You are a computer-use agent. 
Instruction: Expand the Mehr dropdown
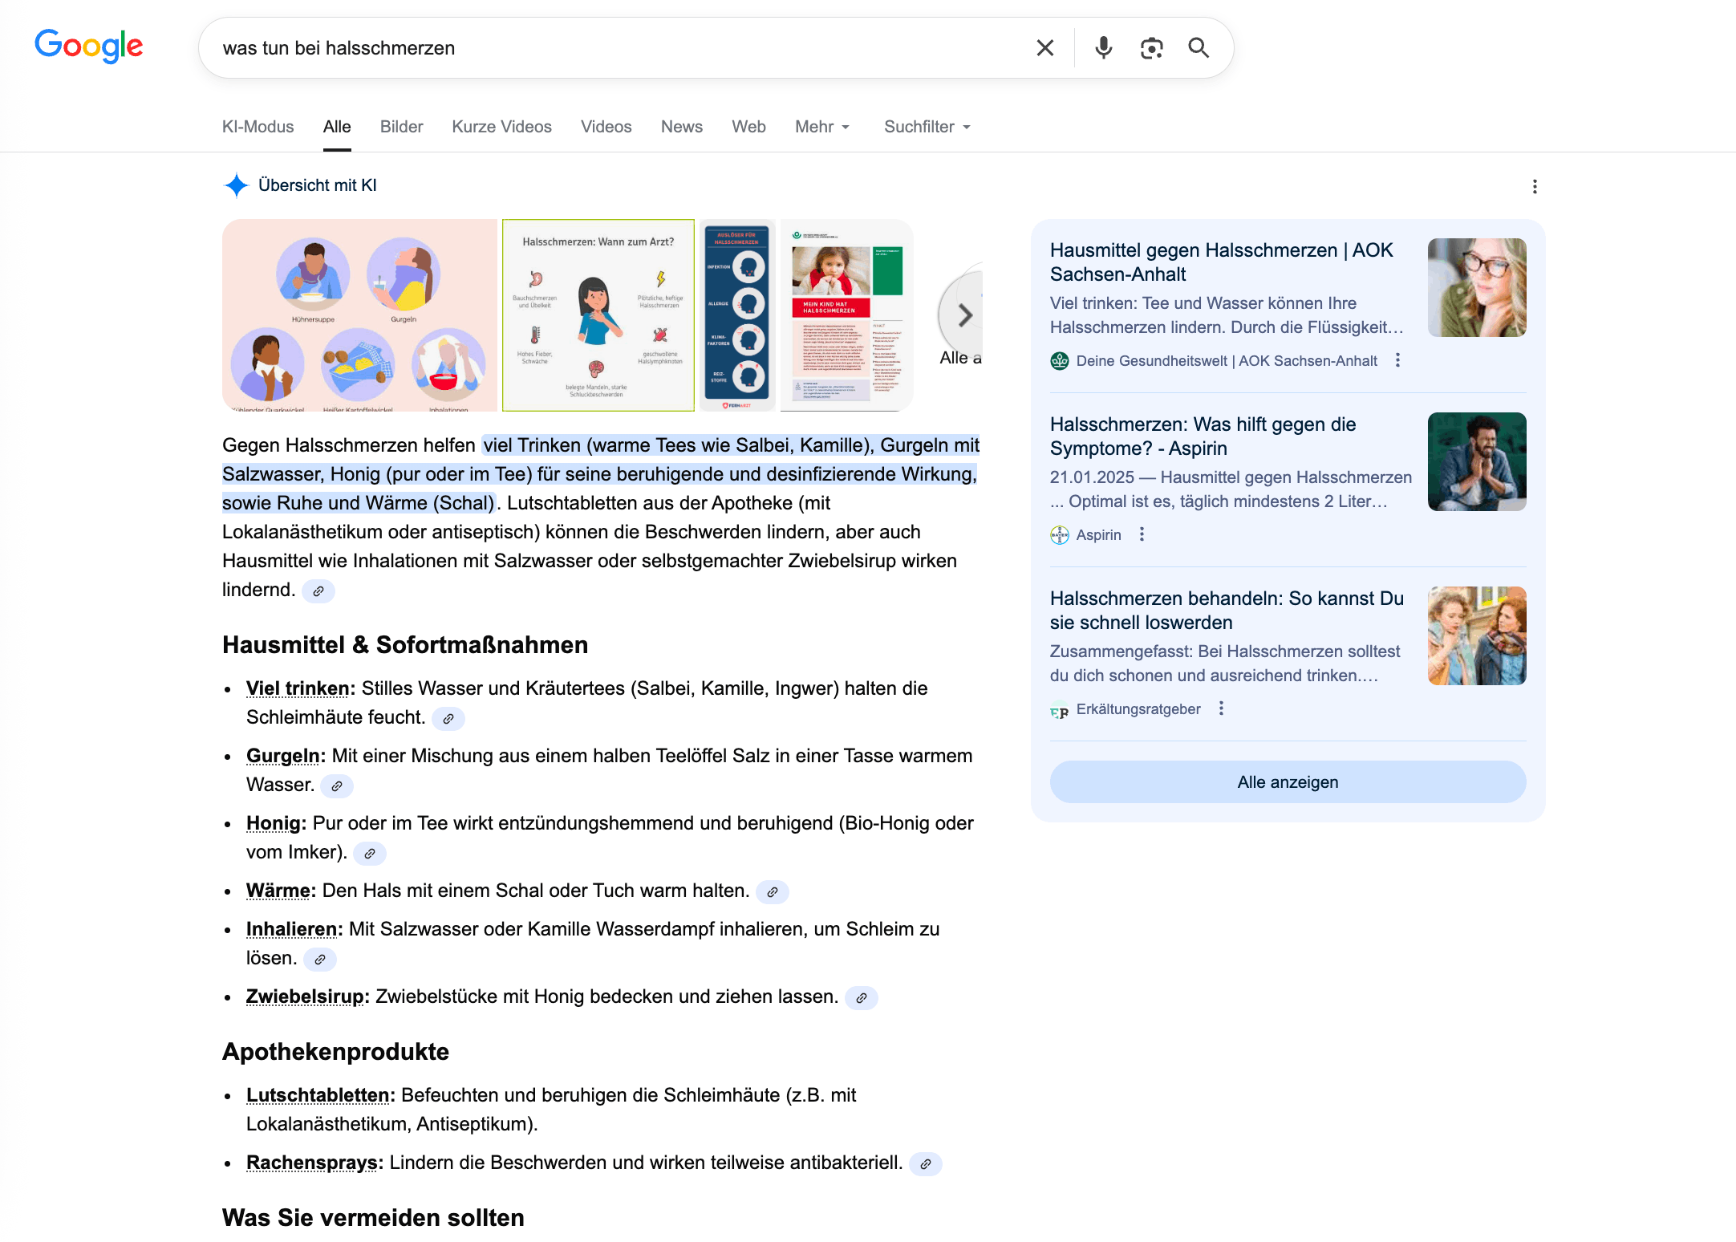point(821,126)
